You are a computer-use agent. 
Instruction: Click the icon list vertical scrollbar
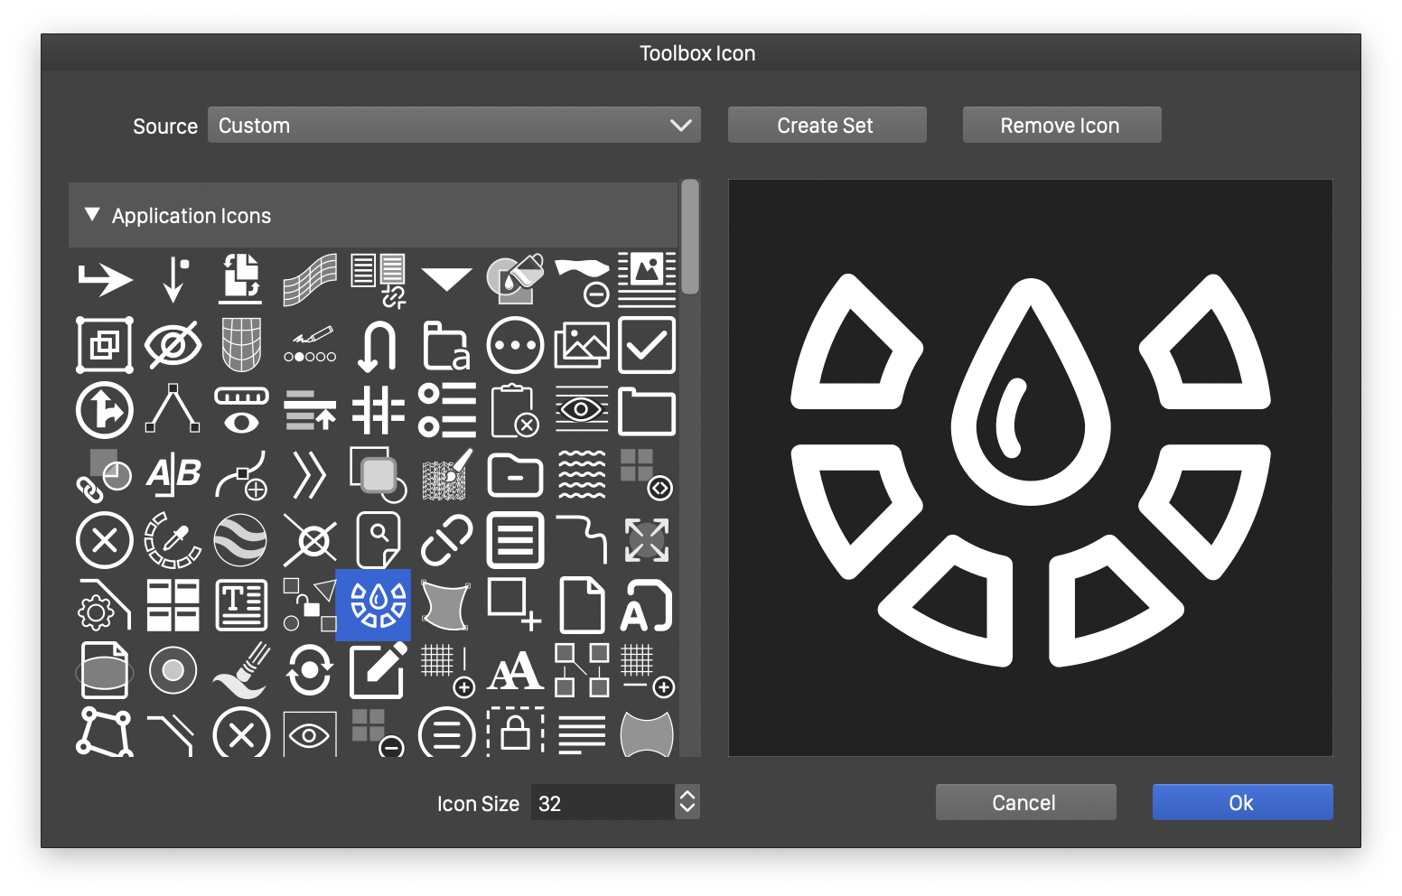pyautogui.click(x=690, y=237)
